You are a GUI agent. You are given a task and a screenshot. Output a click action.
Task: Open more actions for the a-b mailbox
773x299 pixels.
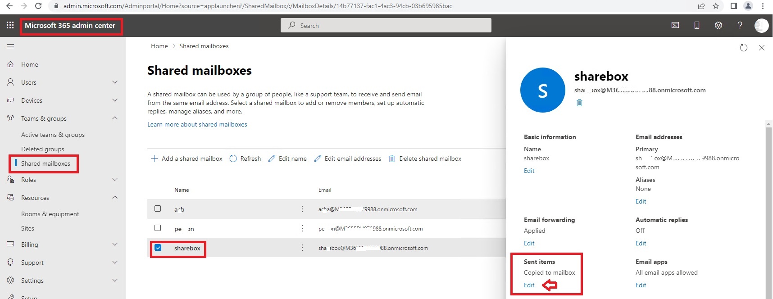302,209
